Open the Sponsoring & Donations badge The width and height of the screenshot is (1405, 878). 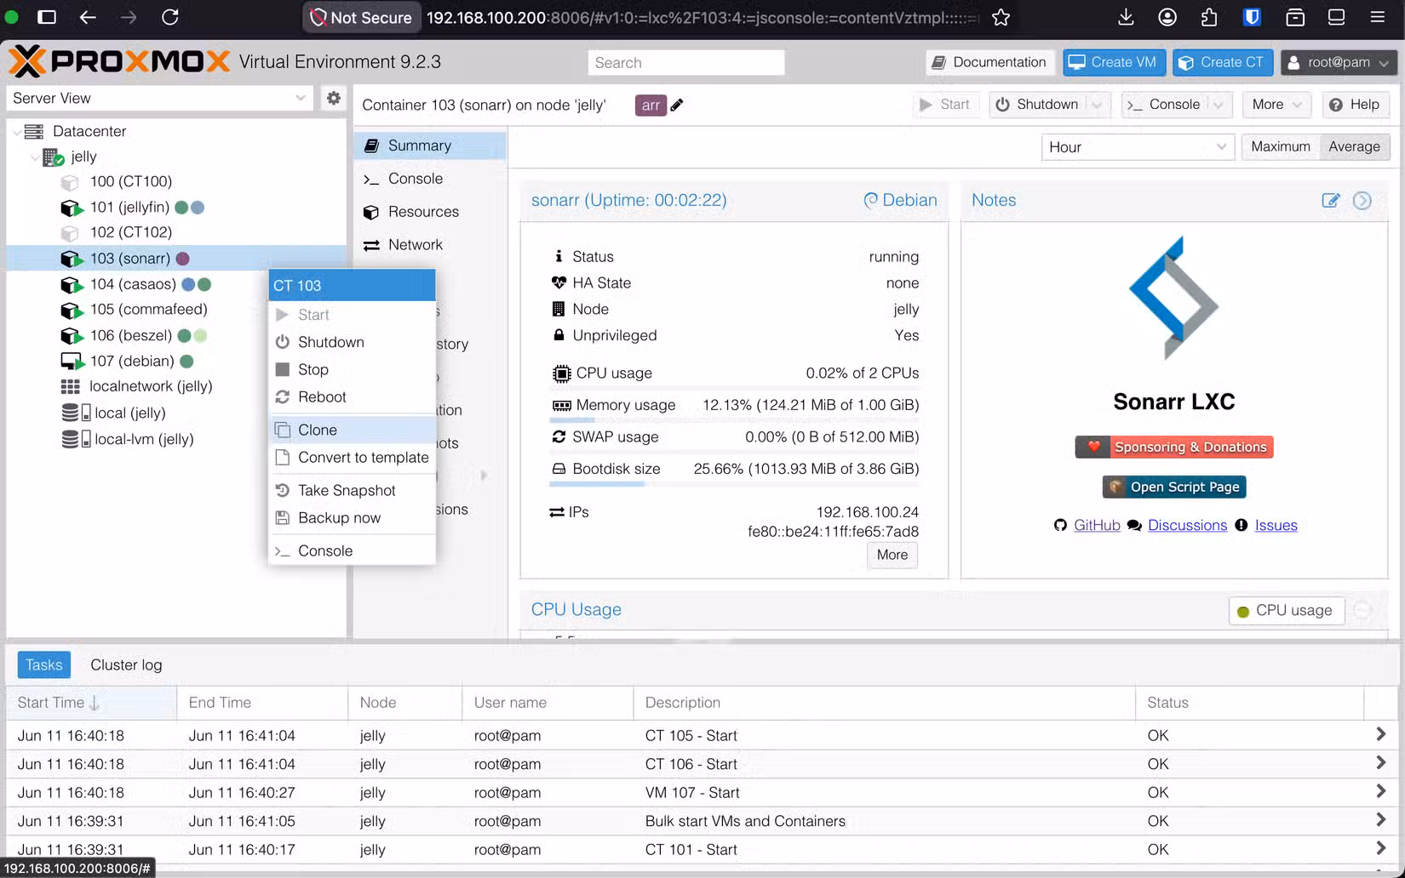(x=1174, y=447)
